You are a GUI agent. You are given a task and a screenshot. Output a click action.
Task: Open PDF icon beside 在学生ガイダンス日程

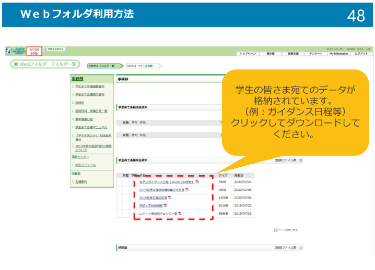coord(197,182)
